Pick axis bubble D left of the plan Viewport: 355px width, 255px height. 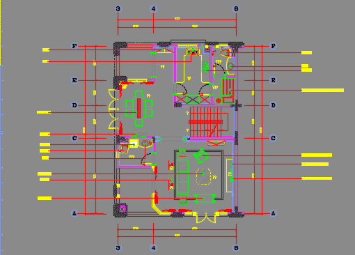pos(74,105)
